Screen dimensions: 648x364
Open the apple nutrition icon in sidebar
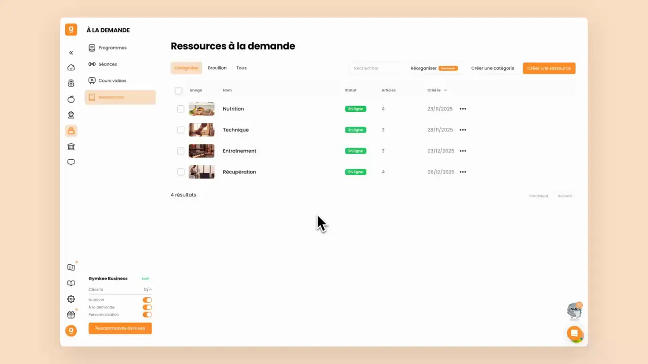[71, 99]
